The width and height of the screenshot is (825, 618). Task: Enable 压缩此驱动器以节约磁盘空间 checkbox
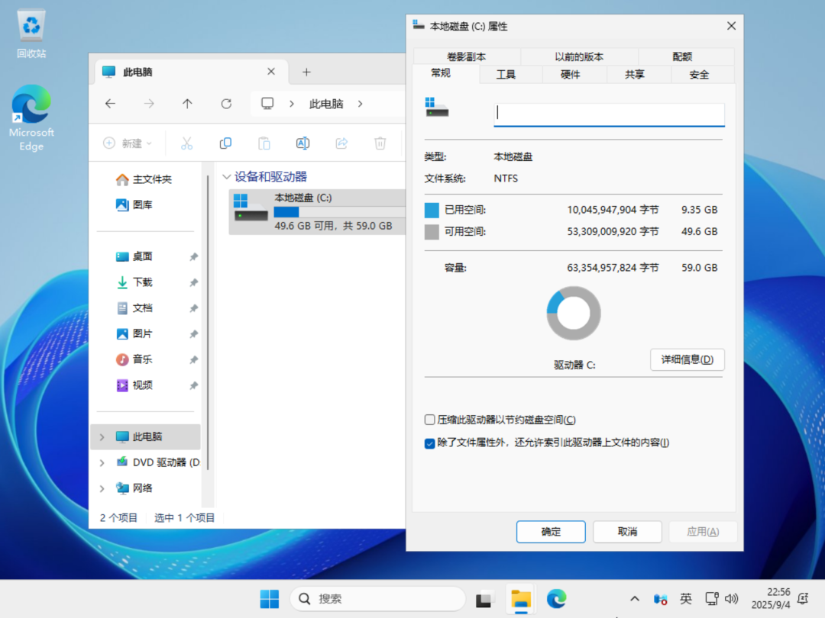429,419
